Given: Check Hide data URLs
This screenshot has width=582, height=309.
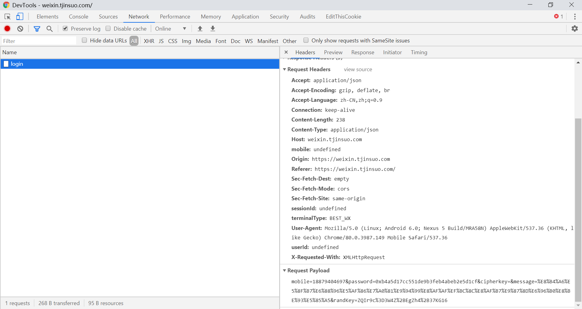Looking at the screenshot, I should click(85, 40).
